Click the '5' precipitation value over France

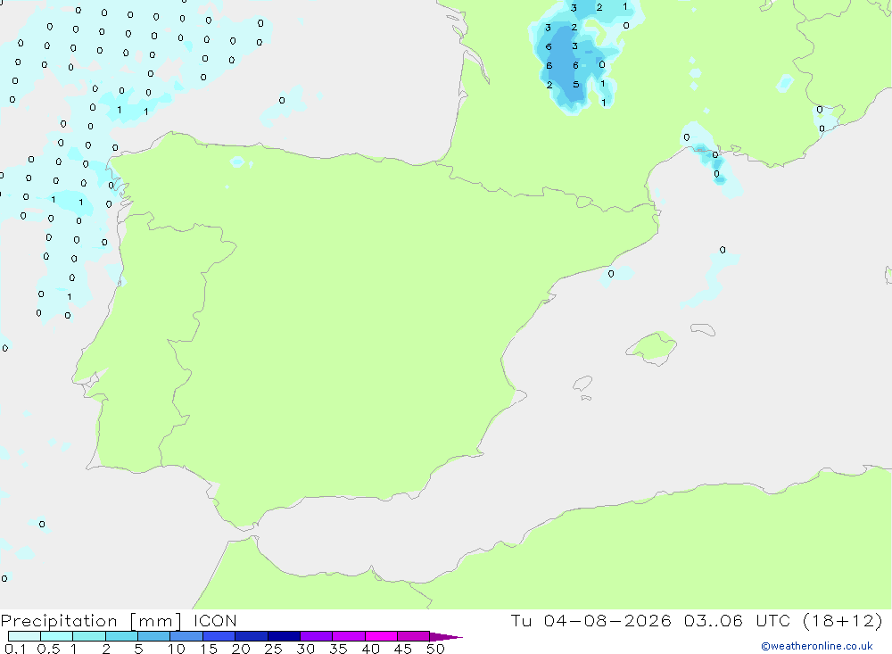pos(575,85)
